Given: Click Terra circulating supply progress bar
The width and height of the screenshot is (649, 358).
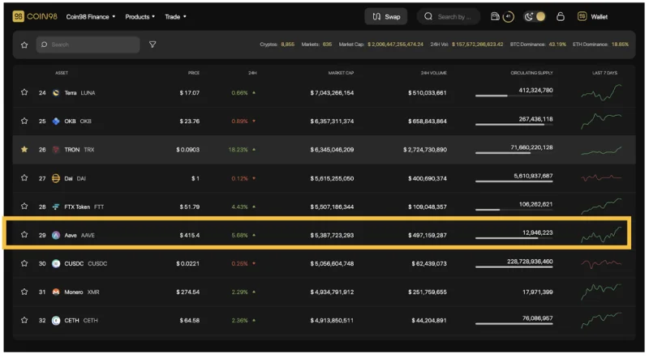Looking at the screenshot, I should point(514,96).
